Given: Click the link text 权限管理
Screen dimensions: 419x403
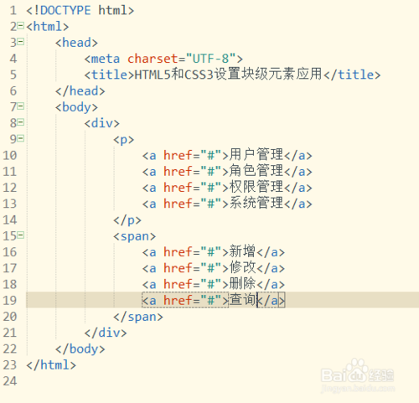Looking at the screenshot, I should pos(256,187).
